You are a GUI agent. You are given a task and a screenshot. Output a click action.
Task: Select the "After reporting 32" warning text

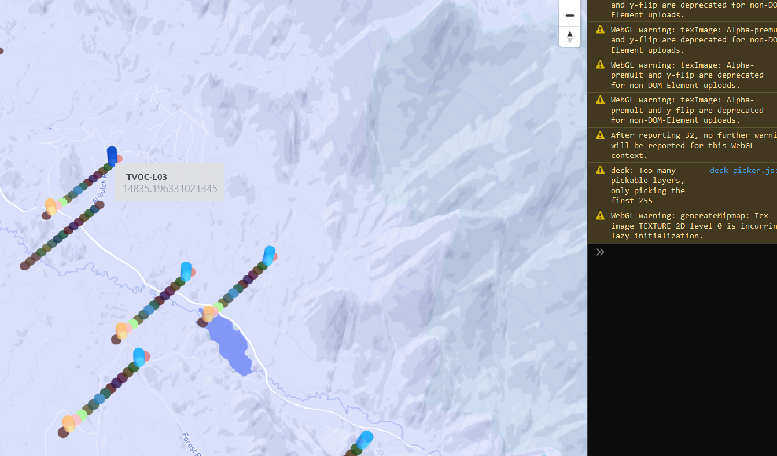pyautogui.click(x=694, y=145)
